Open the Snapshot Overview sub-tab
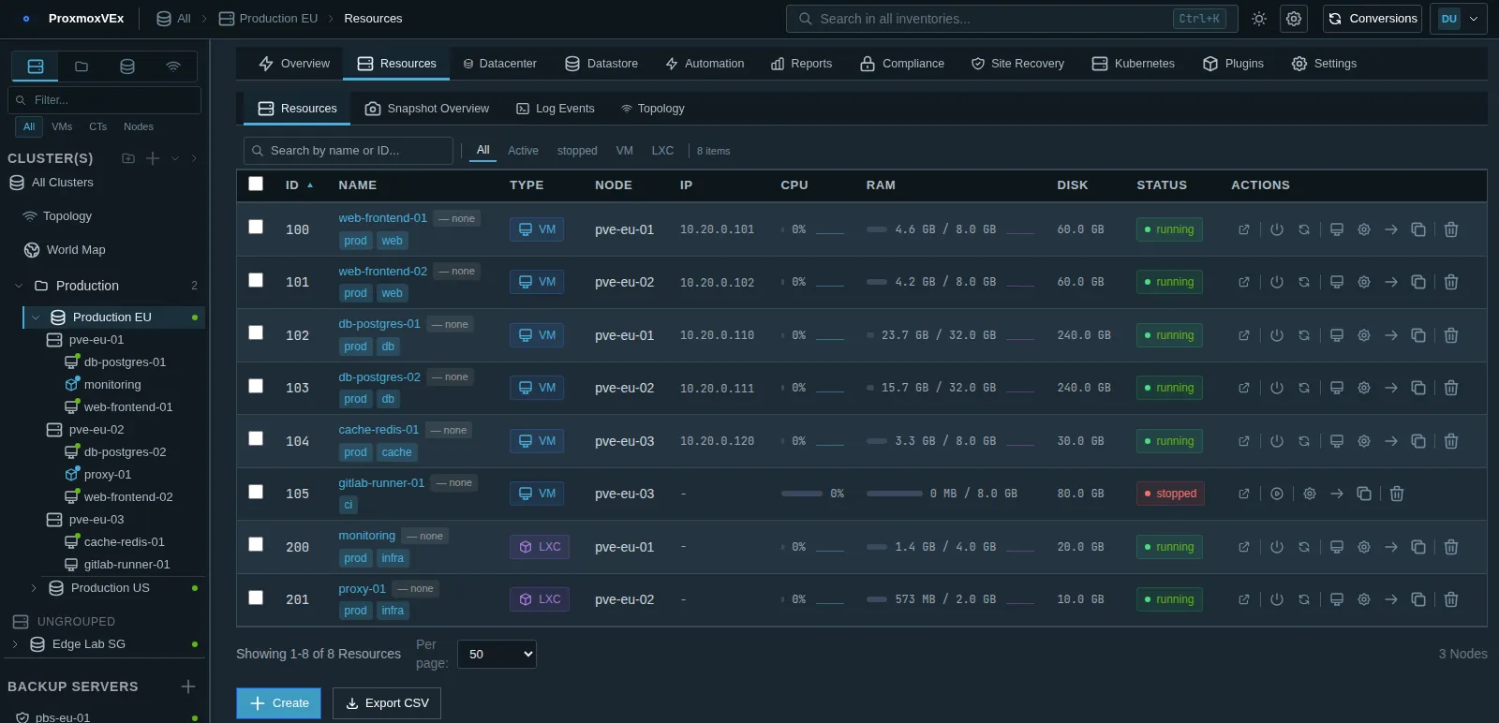 click(427, 109)
